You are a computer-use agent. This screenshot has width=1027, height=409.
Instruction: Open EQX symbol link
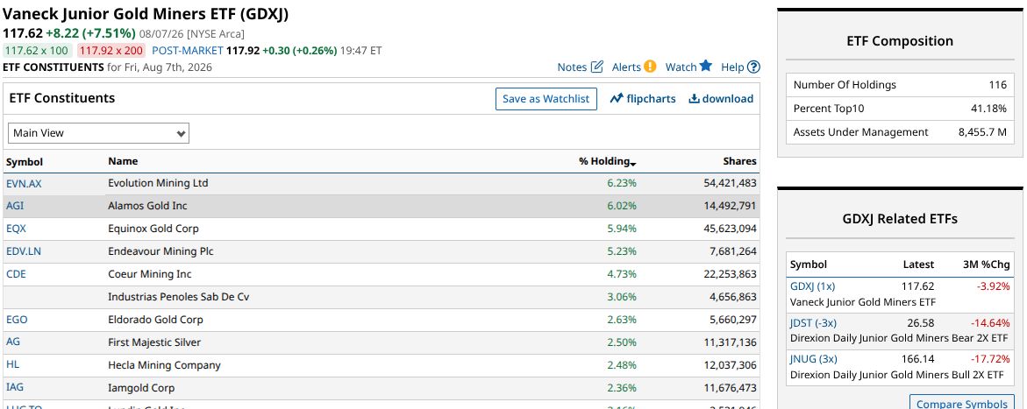click(17, 229)
